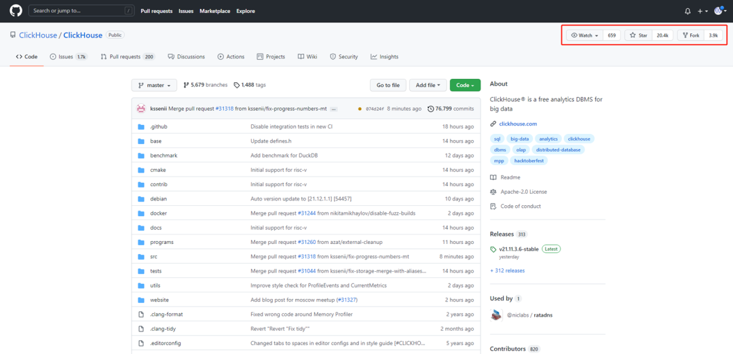Select the Code tab
This screenshot has height=354, width=733.
26,56
